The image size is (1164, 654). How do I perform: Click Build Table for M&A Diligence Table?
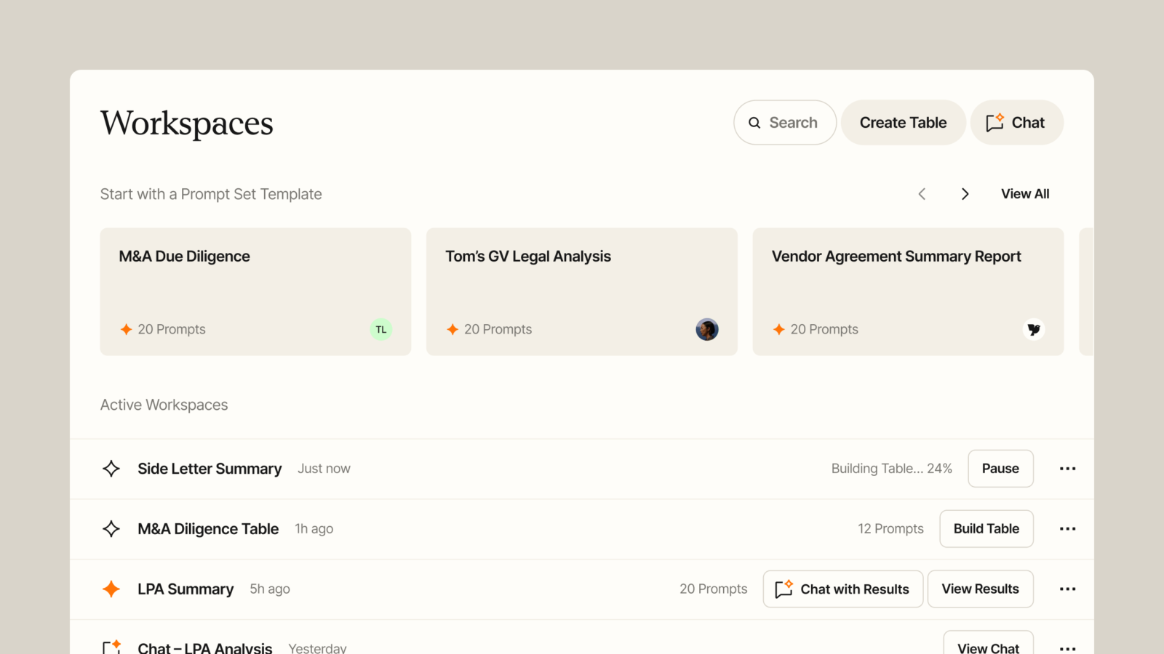(986, 529)
